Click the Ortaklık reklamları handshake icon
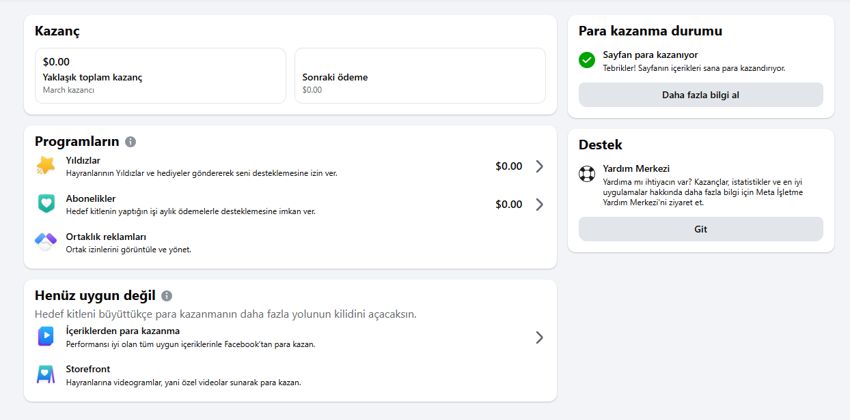Viewport: 850px width, 420px height. 46,242
